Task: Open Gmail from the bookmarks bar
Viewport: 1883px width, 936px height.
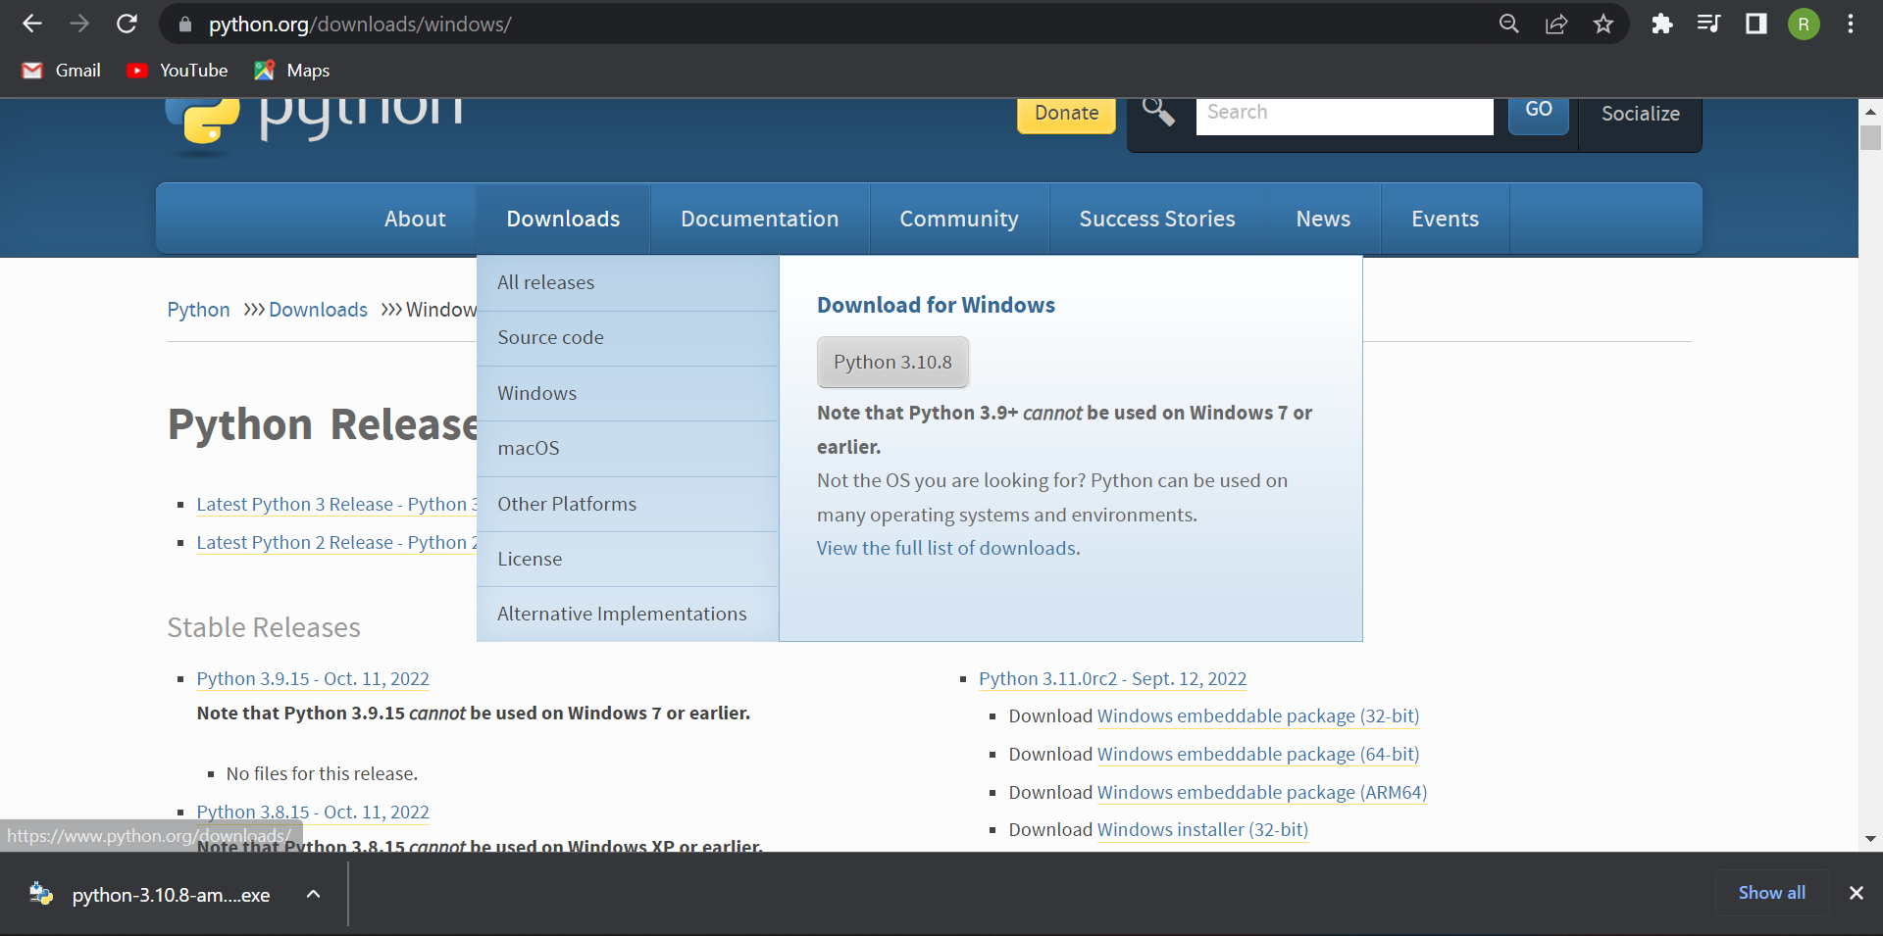Action: coord(61,70)
